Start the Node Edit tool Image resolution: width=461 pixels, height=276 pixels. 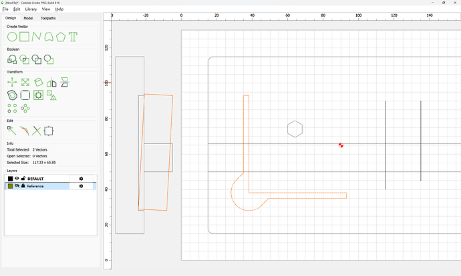[12, 131]
